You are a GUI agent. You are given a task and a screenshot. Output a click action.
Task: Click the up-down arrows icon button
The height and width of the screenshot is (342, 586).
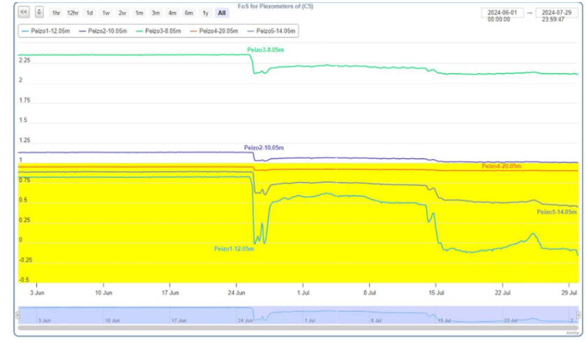tap(39, 13)
